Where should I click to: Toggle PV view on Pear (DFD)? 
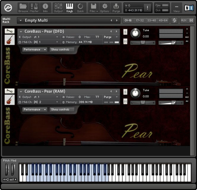pos(187,41)
